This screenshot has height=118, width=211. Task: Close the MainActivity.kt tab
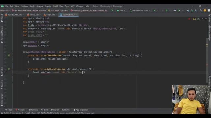click(x=77, y=15)
